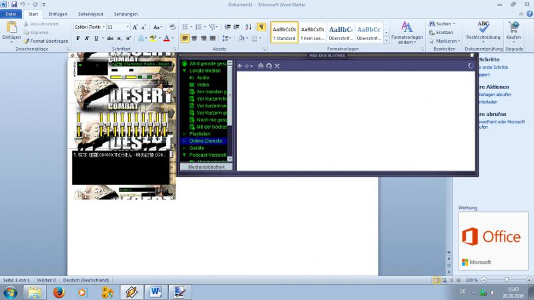Viewport: 534px width, 300px height.
Task: Open bullet list dropdown
Action: point(191,27)
